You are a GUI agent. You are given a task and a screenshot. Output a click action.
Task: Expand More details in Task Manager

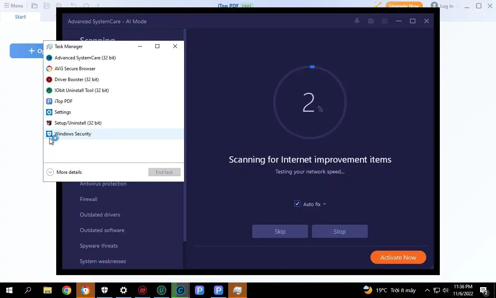[x=64, y=172]
